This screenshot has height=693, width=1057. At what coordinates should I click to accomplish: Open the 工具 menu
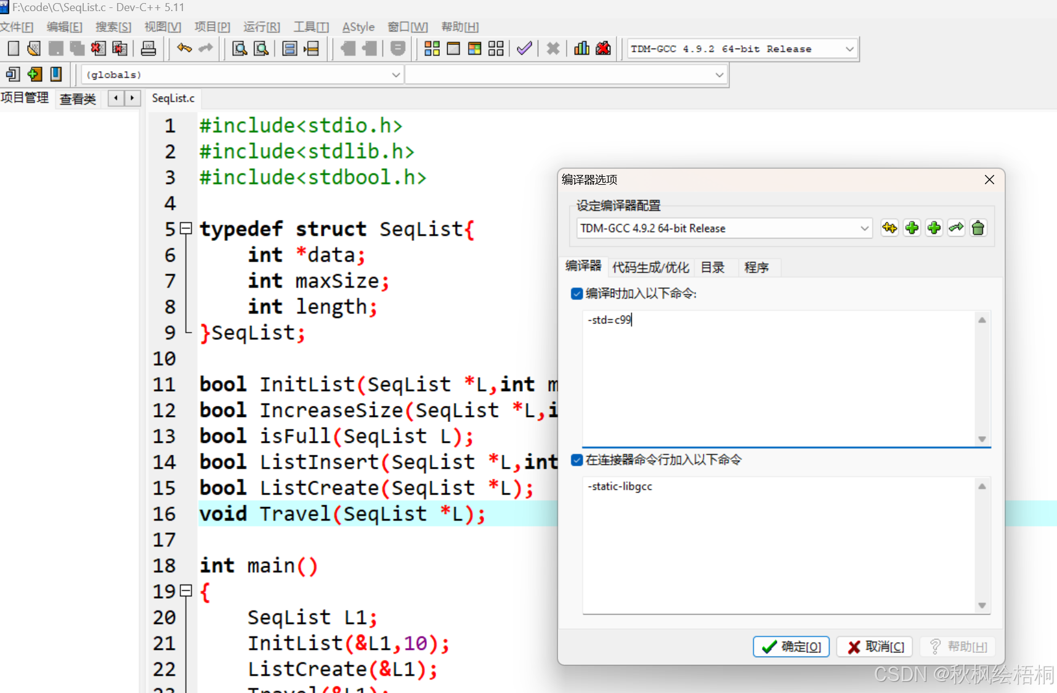(310, 26)
